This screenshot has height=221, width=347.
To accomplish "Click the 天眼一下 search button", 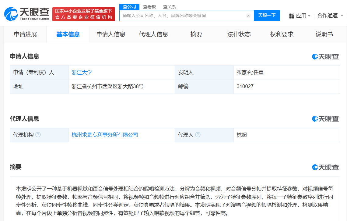I will (x=267, y=16).
